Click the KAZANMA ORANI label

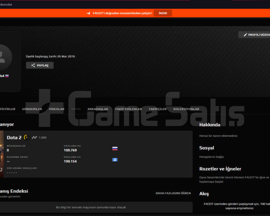[17, 157]
